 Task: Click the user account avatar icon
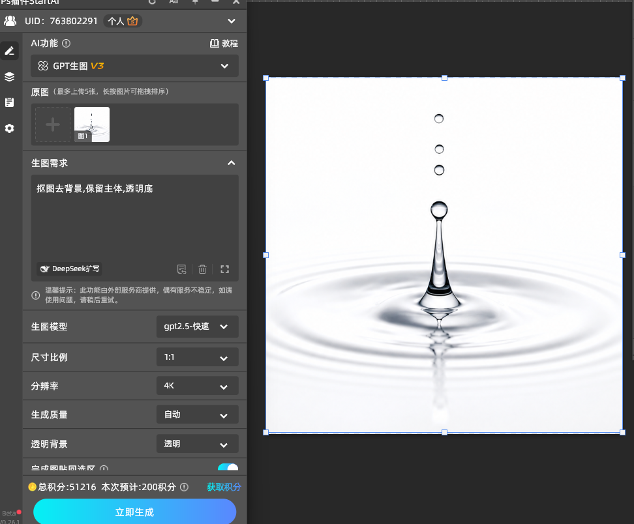click(10, 21)
